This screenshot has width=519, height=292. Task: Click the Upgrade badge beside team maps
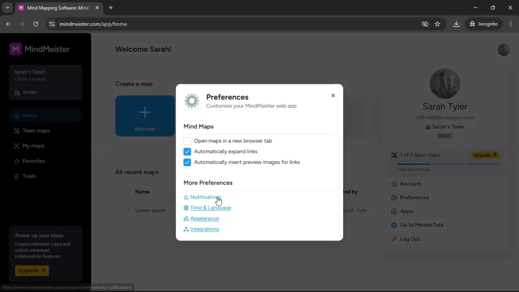pos(485,155)
